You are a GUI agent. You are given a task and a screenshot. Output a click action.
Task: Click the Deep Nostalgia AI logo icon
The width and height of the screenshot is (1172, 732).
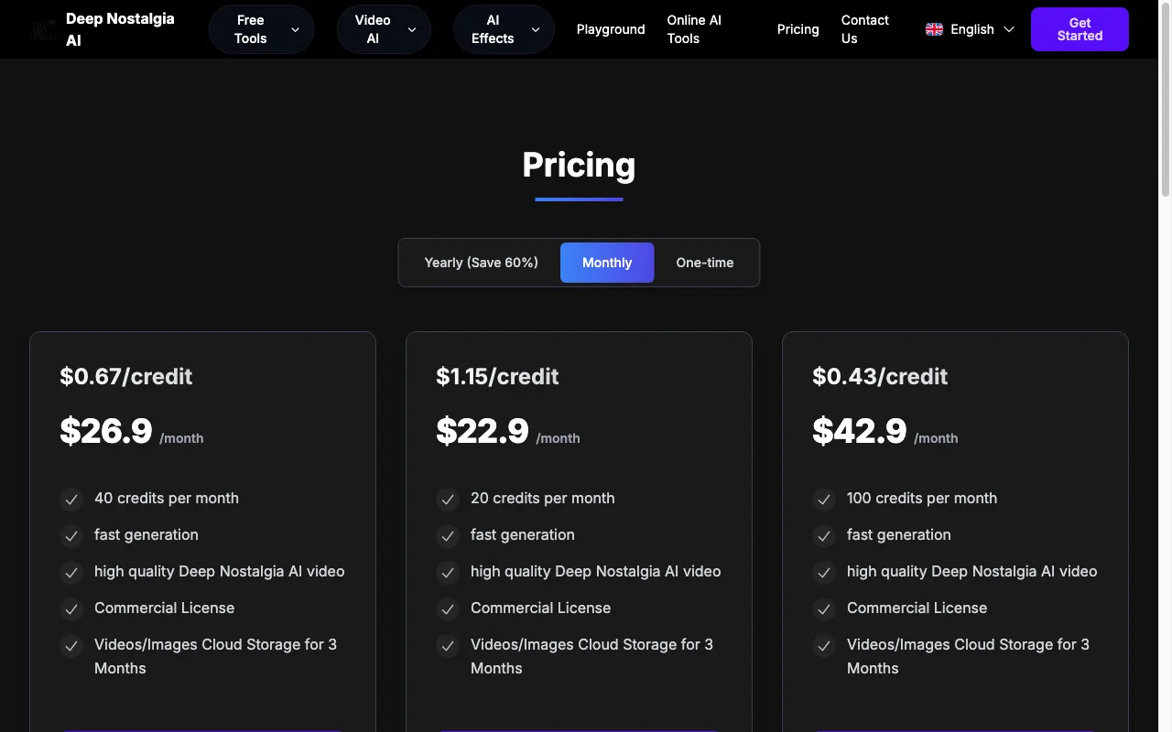43,29
